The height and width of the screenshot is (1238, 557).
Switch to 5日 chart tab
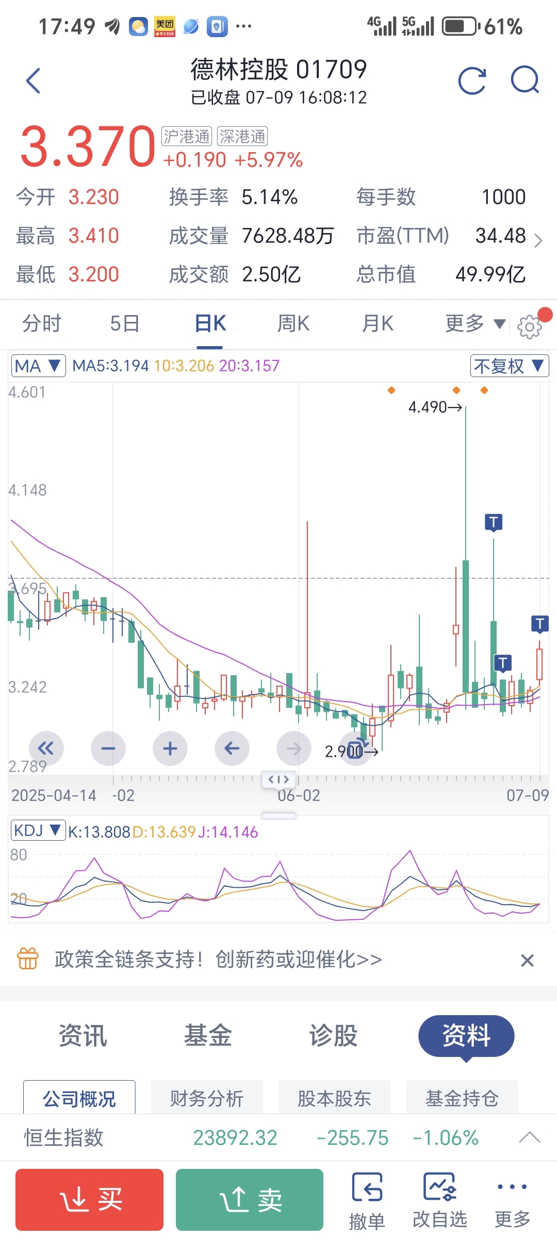pyautogui.click(x=125, y=324)
